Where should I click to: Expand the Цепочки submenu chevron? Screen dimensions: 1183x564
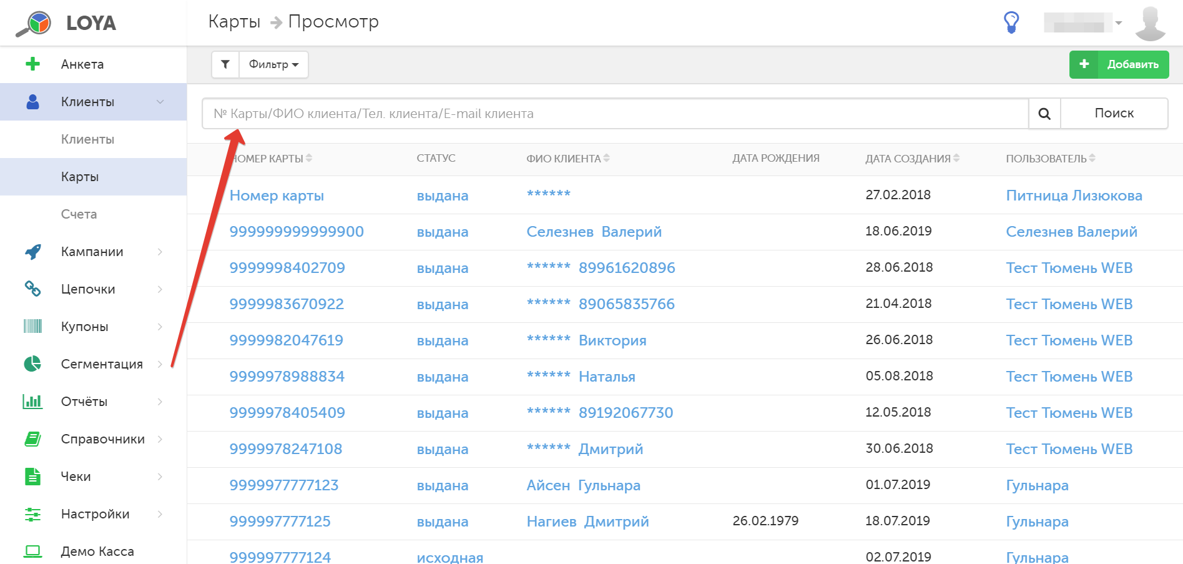pos(160,289)
